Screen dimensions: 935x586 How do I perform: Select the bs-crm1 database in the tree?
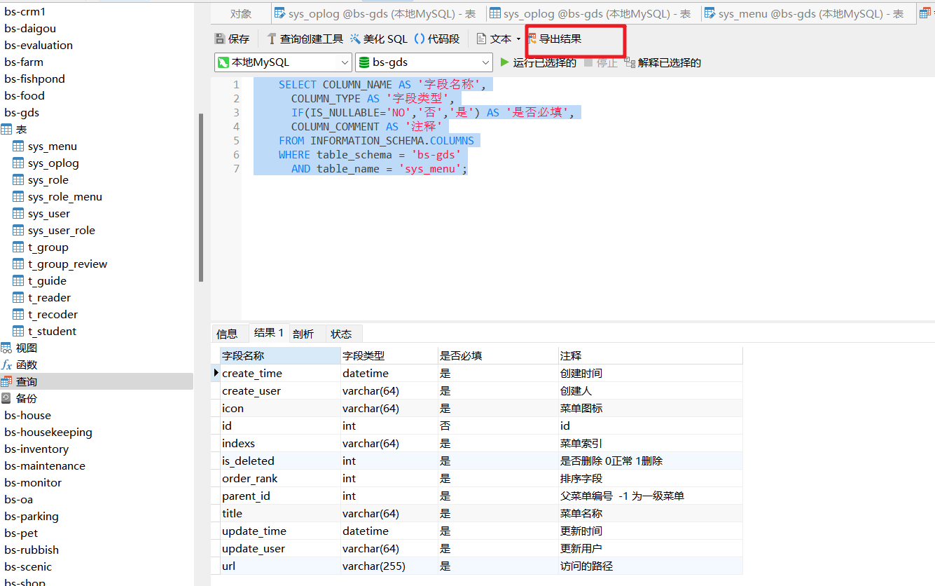point(25,12)
